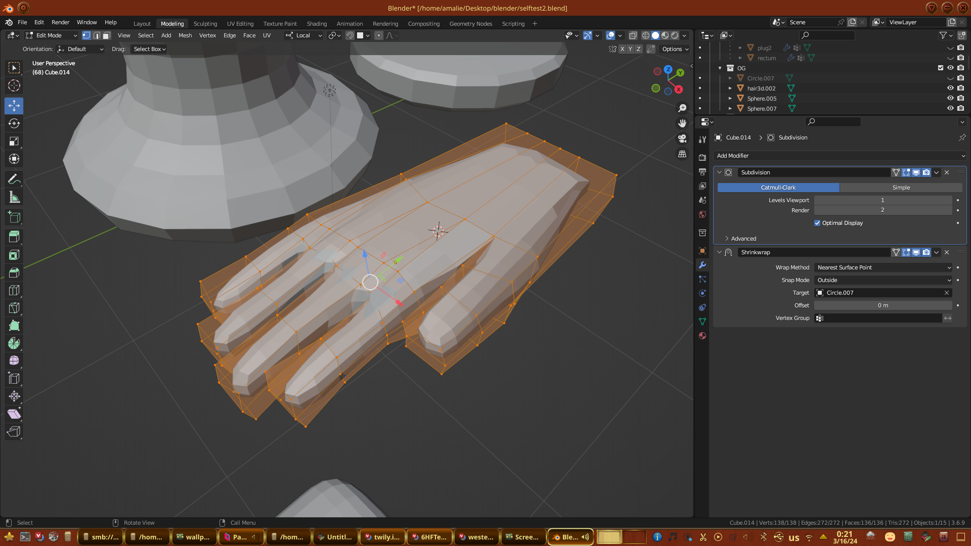Choose the Loop Cut tool
The height and width of the screenshot is (546, 971).
pos(14,290)
